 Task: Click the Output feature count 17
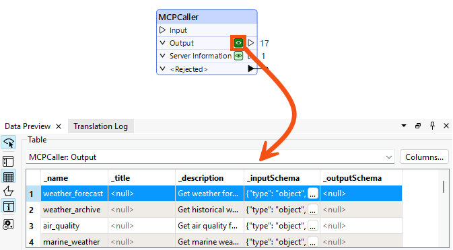coord(265,43)
